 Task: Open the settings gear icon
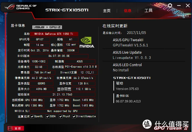tap(170, 6)
